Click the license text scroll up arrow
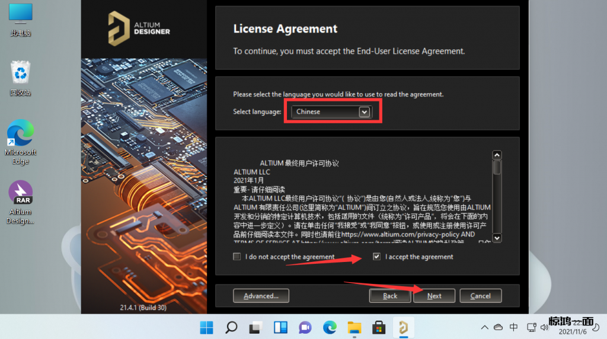The width and height of the screenshot is (607, 339). [x=497, y=155]
